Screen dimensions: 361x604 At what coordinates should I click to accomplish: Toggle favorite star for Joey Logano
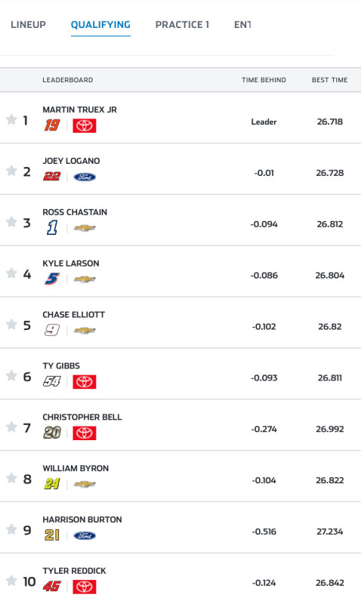coord(11,171)
